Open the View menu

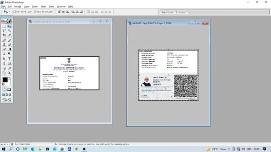(x=52, y=7)
